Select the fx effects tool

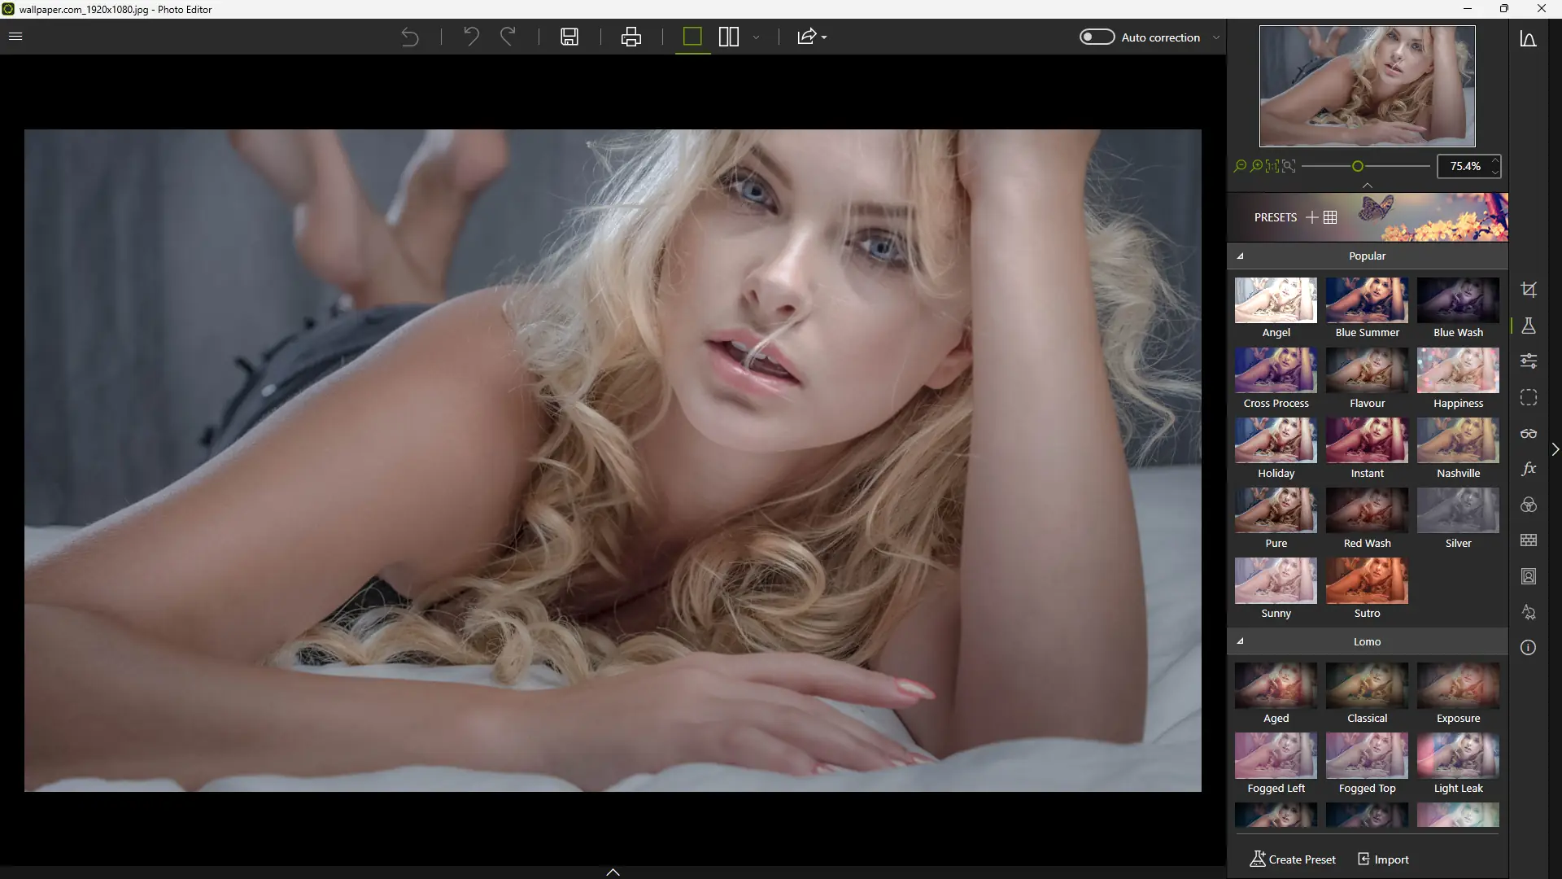coord(1529,469)
